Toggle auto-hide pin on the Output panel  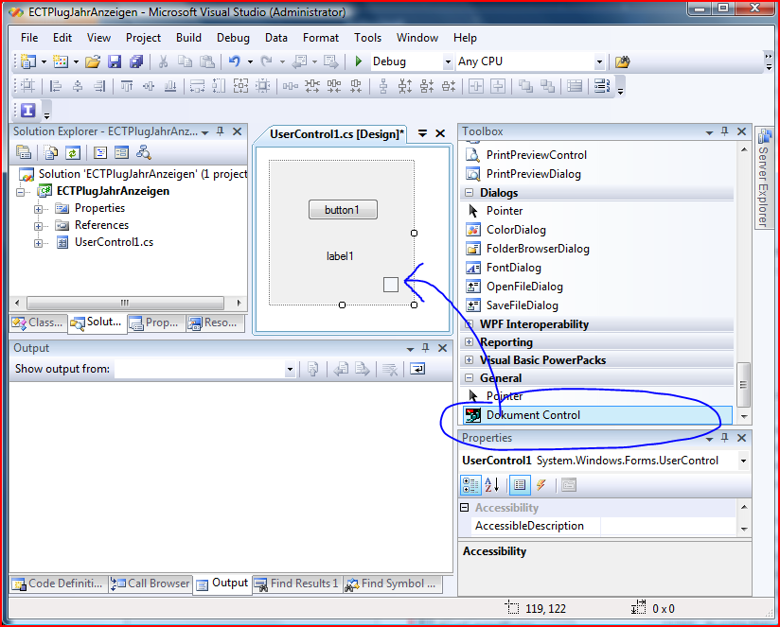(x=425, y=348)
